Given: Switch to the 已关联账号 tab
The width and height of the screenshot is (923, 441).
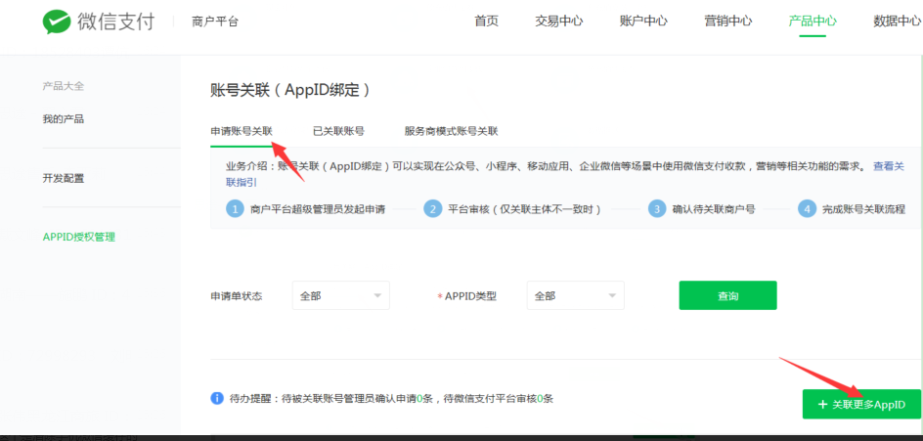Looking at the screenshot, I should (338, 131).
